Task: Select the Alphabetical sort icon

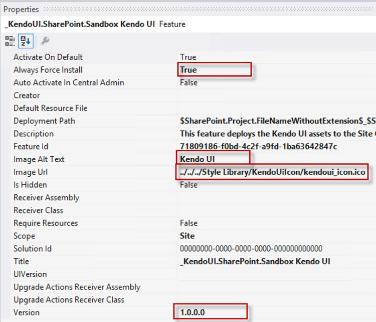Action: (26, 41)
